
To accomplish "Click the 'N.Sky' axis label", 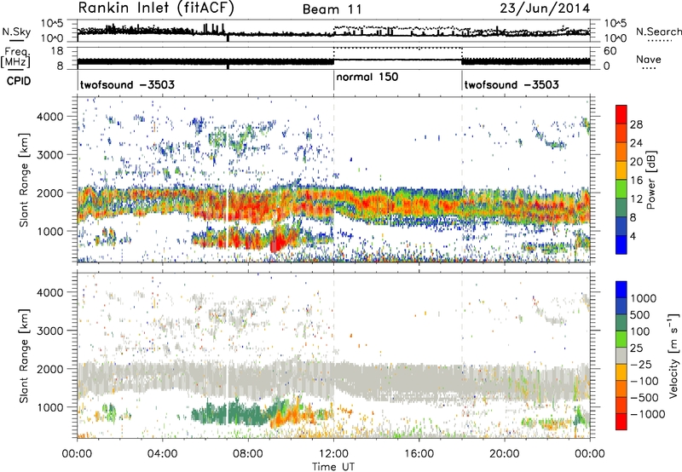I will coord(16,32).
